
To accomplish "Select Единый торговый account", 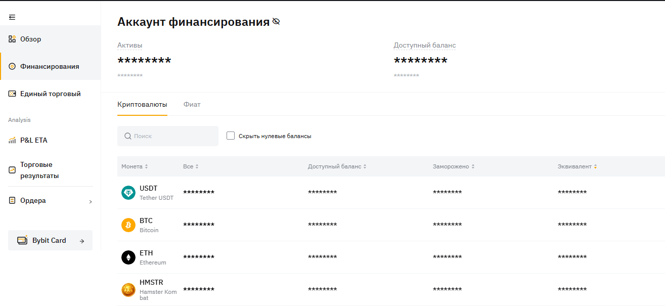I will pyautogui.click(x=50, y=94).
